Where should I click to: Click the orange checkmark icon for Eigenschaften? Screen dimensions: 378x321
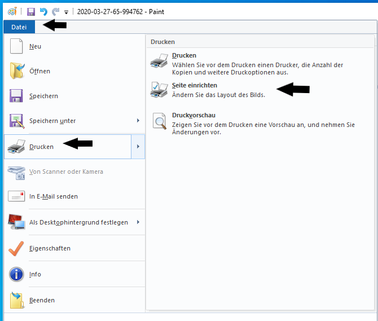pyautogui.click(x=16, y=248)
